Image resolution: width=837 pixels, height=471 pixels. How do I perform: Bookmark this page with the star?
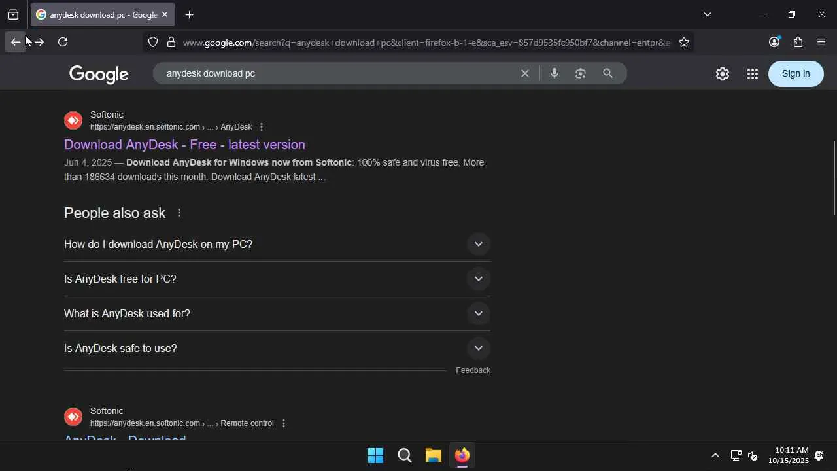pyautogui.click(x=684, y=42)
